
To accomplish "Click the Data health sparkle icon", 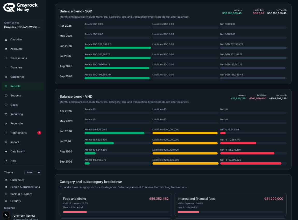I will 6,151.
